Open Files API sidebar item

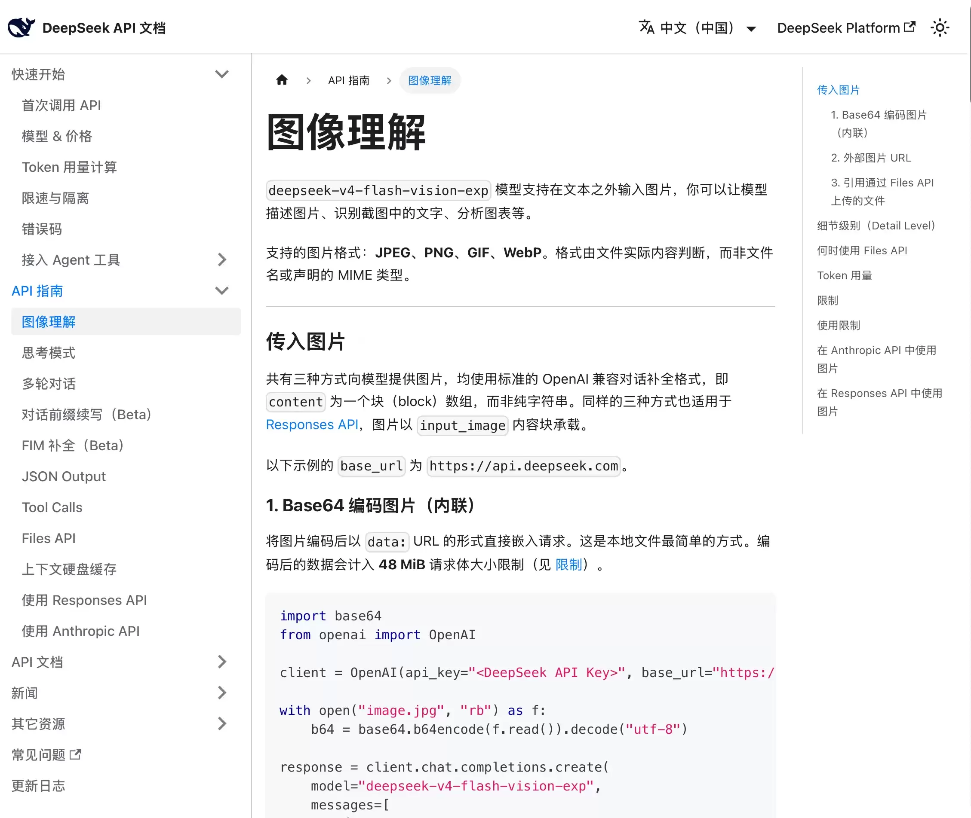coord(48,538)
